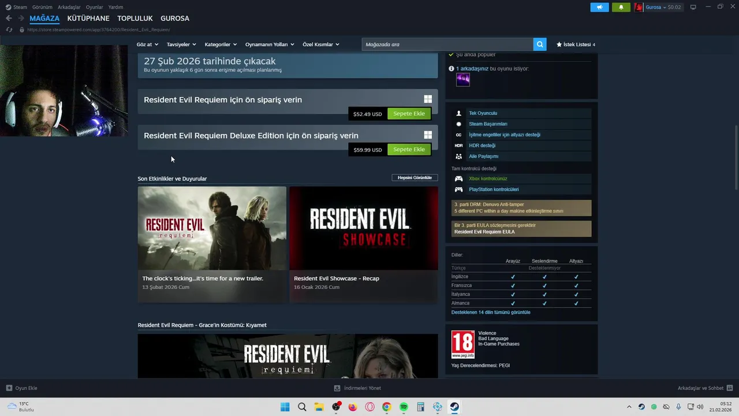Go forward with the right navigation arrow
Image resolution: width=739 pixels, height=416 pixels.
pyautogui.click(x=21, y=18)
